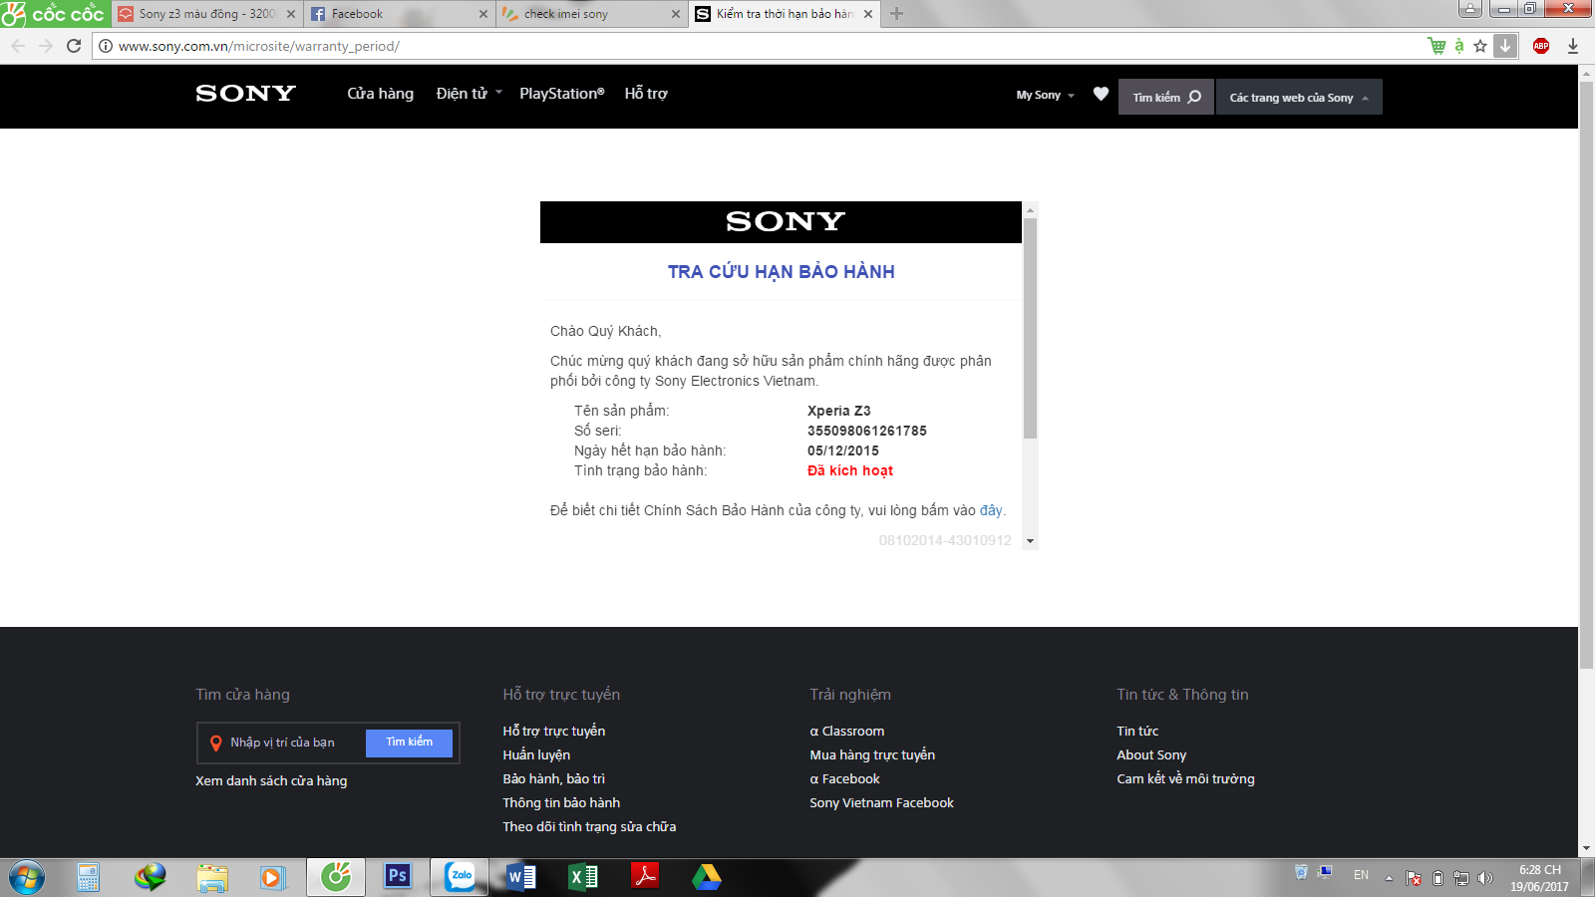Click the blue Tìm kiếm store search button

[410, 743]
